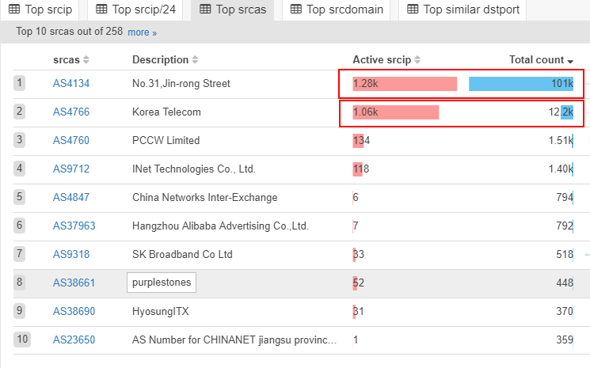Viewport: 590px width, 368px height.
Task: Sort by Description column arrows
Action: tap(195, 60)
